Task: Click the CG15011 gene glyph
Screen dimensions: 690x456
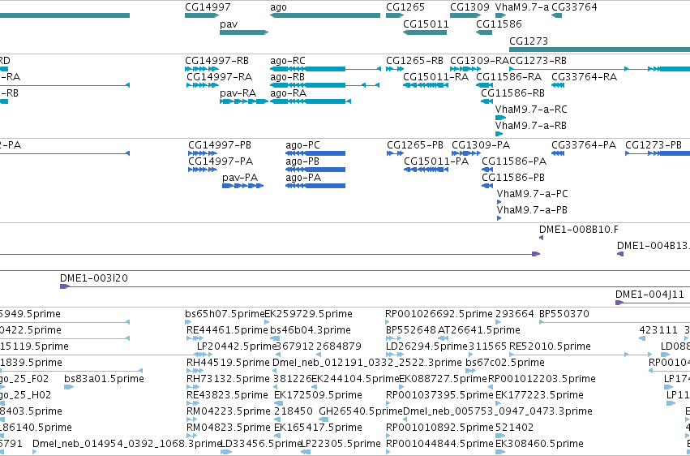Action: [x=425, y=32]
